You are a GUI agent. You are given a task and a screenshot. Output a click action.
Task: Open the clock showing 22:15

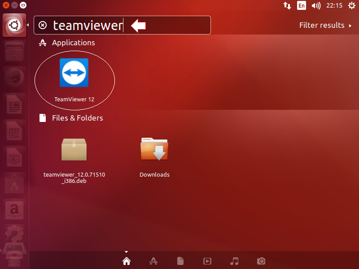click(334, 5)
